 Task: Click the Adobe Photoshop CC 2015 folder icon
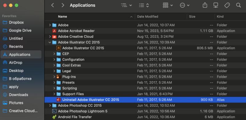(54, 106)
